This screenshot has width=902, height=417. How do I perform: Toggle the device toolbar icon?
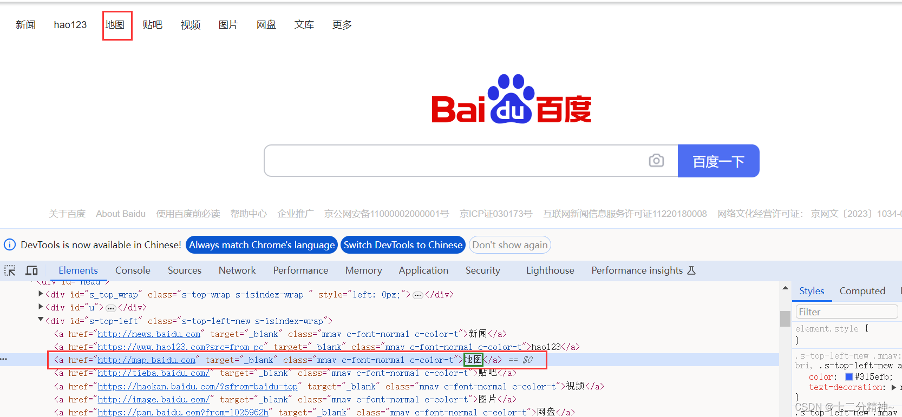[32, 270]
